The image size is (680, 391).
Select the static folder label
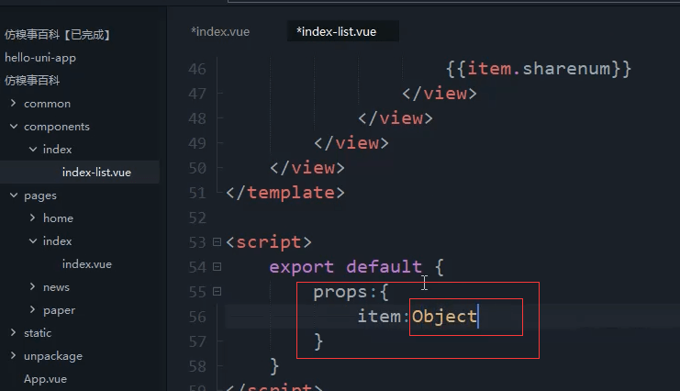click(x=38, y=333)
